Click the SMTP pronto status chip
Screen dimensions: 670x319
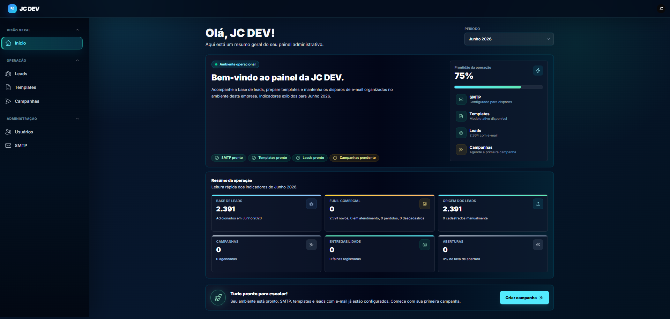pyautogui.click(x=229, y=158)
